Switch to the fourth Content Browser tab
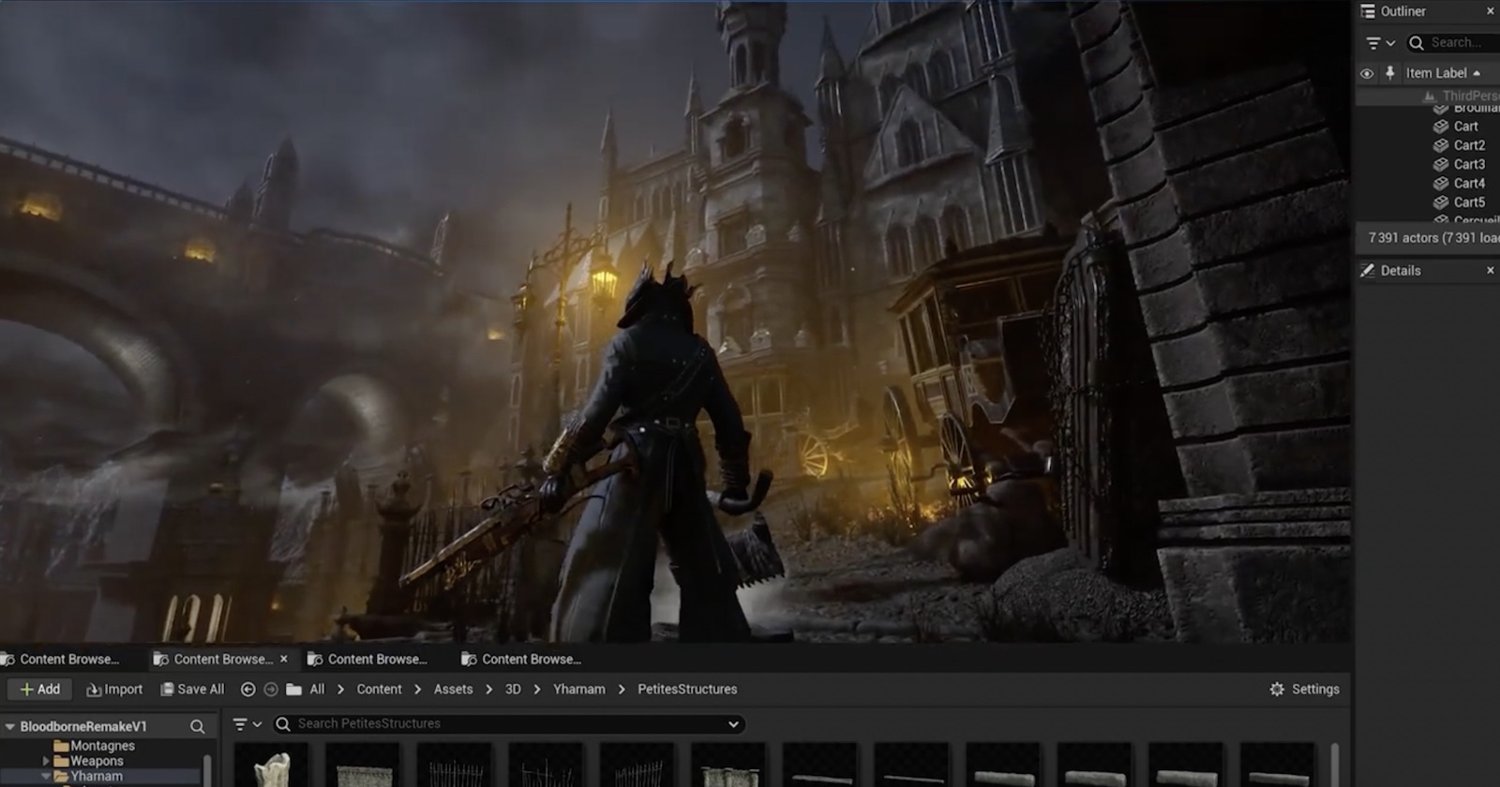The width and height of the screenshot is (1500, 787). [522, 660]
